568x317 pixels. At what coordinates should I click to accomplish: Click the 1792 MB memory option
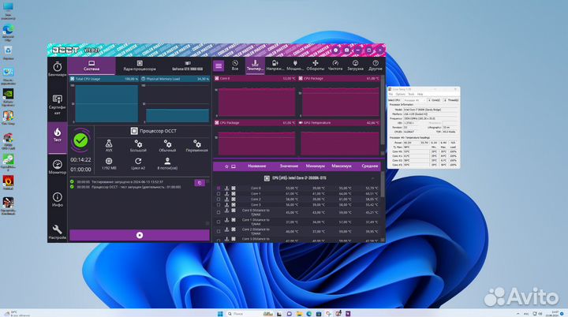[x=109, y=164]
